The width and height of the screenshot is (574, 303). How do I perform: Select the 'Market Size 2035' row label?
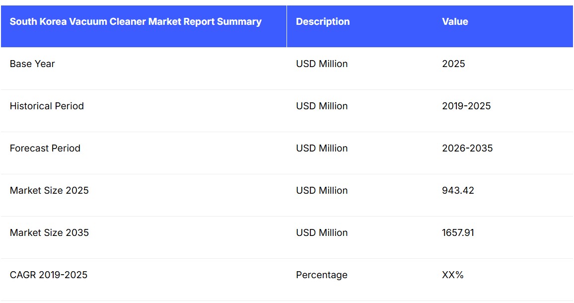pos(49,232)
